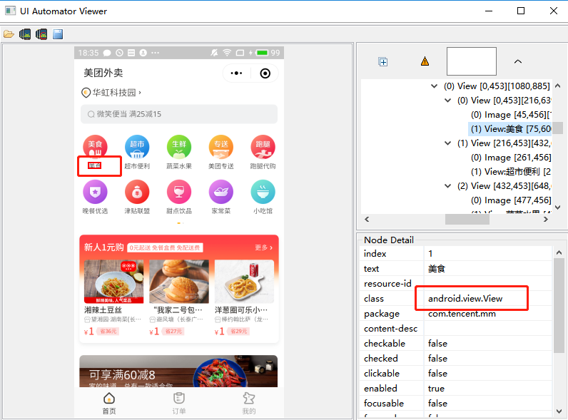Switch to 首页 home tab
The height and width of the screenshot is (420, 568).
109,403
